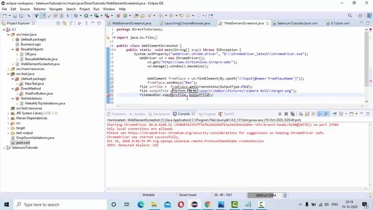The image size is (373, 210).
Task: Click the New Java Class green icon
Action: (x=125, y=16)
